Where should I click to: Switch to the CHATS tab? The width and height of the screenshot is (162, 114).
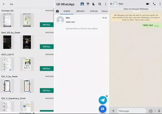[x=67, y=11]
